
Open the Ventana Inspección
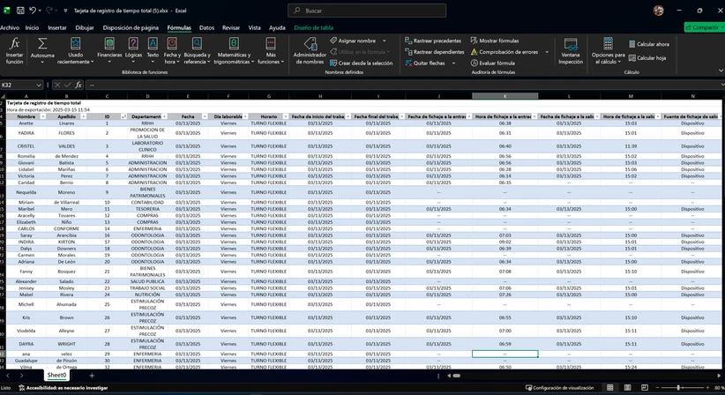click(x=571, y=51)
